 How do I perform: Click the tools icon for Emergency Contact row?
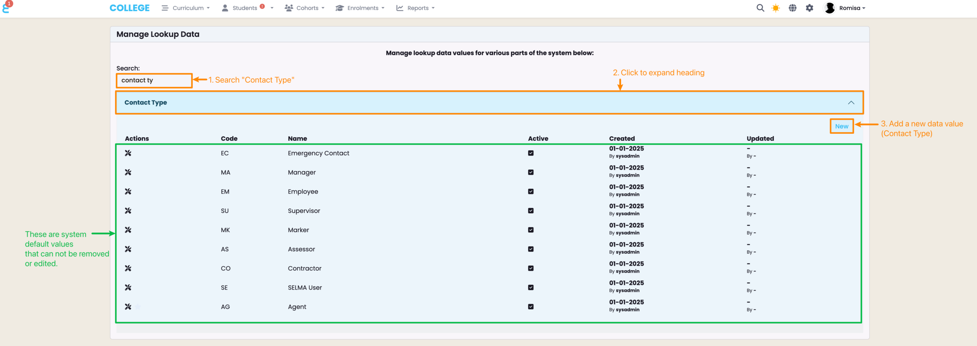(x=128, y=153)
